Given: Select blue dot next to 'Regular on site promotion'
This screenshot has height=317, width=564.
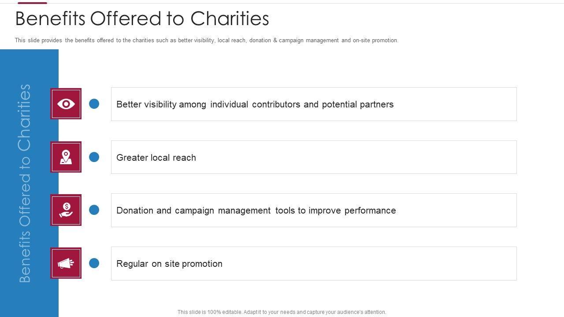Looking at the screenshot, I should pyautogui.click(x=94, y=263).
